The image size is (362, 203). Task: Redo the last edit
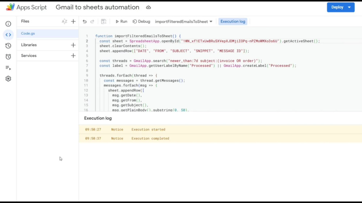pyautogui.click(x=92, y=22)
